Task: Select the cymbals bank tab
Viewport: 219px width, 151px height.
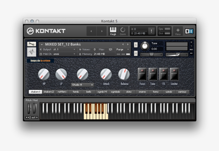Action: pos(116,92)
